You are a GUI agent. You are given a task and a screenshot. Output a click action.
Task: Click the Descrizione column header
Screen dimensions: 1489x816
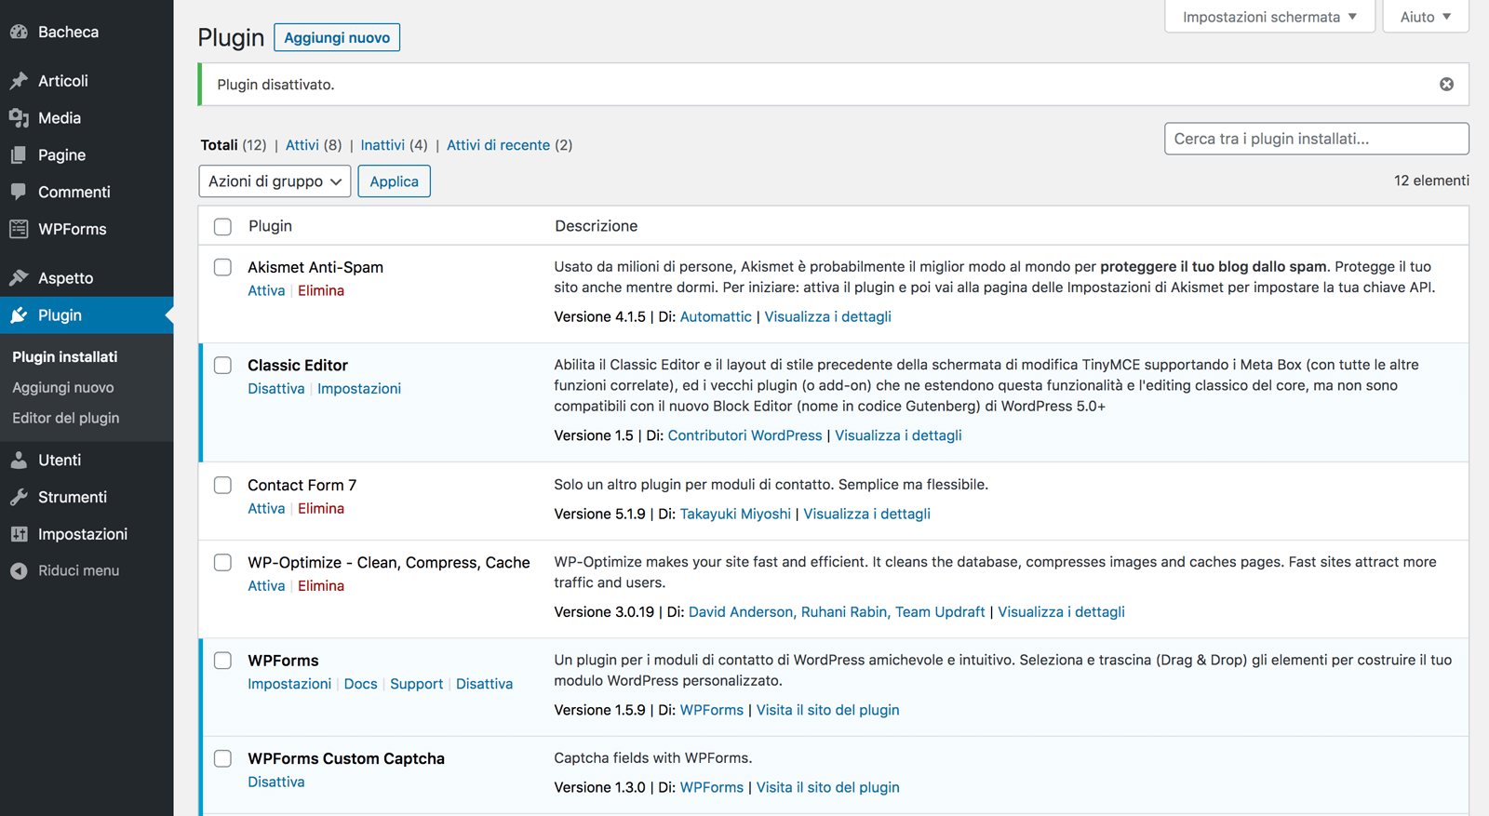pyautogui.click(x=597, y=226)
